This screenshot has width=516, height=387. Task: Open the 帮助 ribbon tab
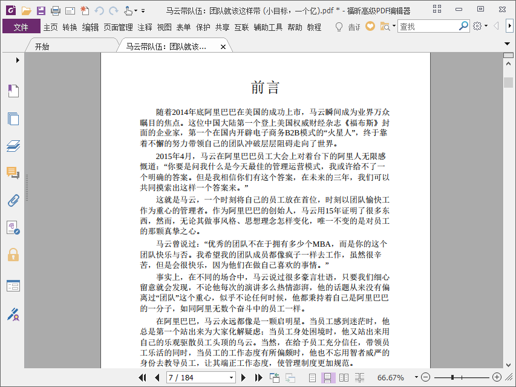(295, 27)
